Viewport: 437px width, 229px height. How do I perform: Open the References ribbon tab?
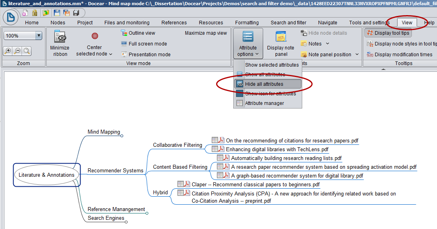(x=174, y=23)
